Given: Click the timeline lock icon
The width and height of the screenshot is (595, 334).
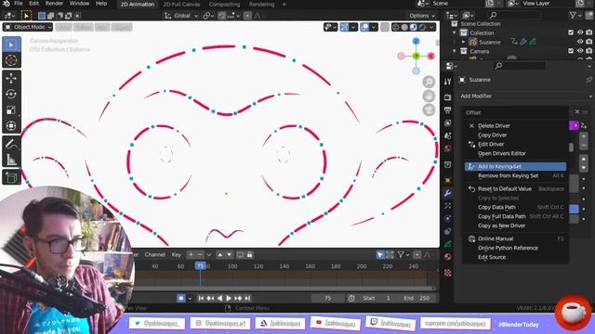Looking at the screenshot, I should point(249,255).
